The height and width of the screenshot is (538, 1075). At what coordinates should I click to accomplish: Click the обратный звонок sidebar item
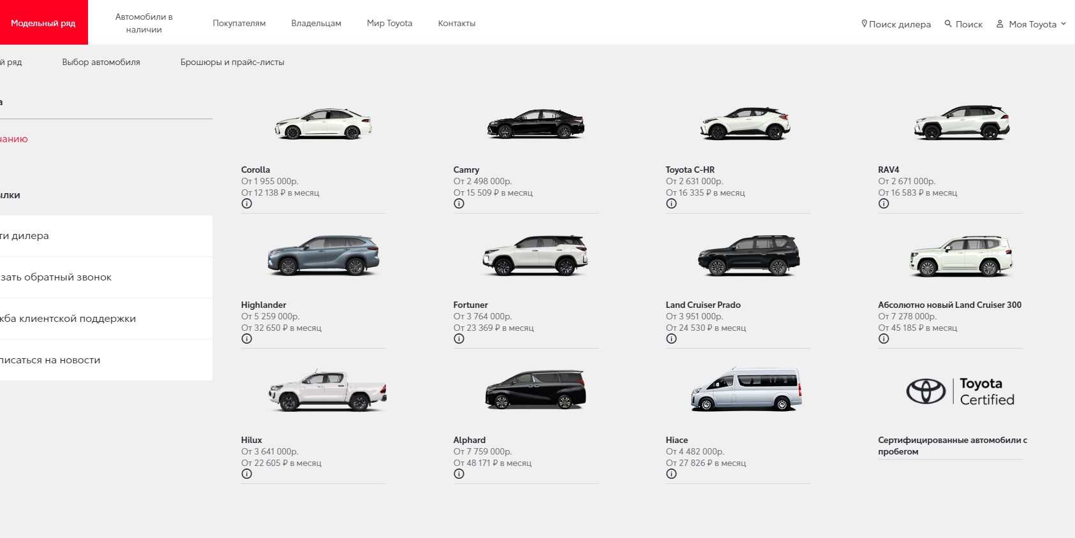(106, 277)
